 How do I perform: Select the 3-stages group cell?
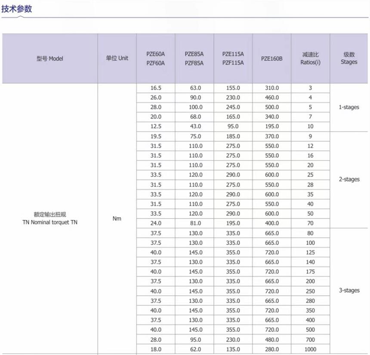tap(349, 290)
